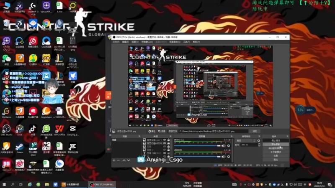
Task: Mute the 麦克风/Aux channel speaker icon
Action: [224, 146]
